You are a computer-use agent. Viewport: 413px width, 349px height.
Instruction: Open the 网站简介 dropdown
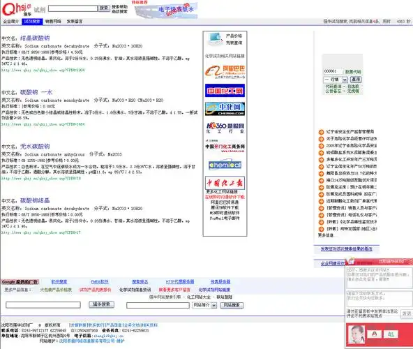point(204,305)
